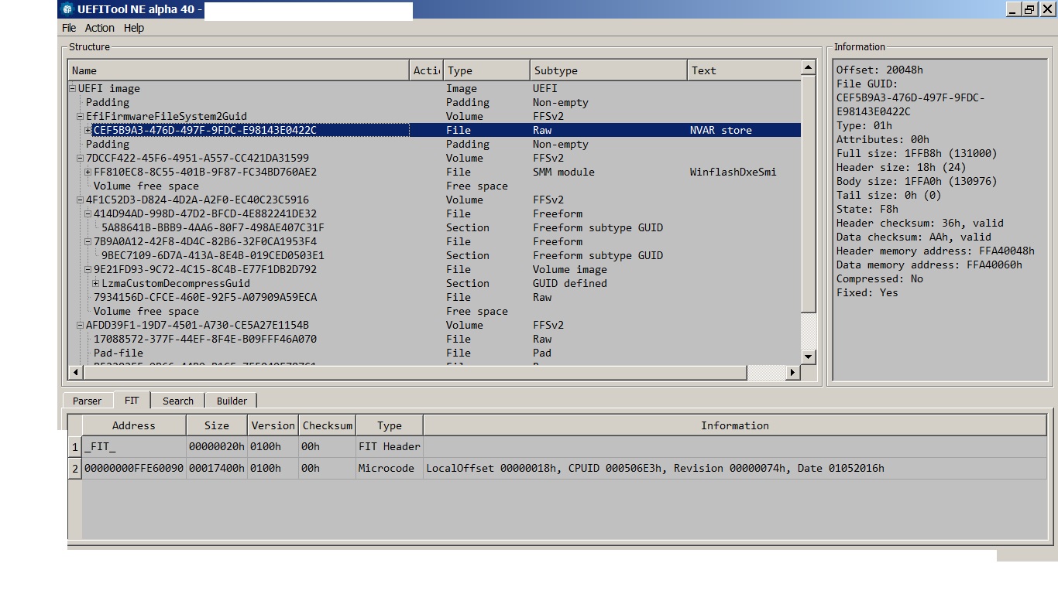Screen dimensions: 1058x594
Task: Collapse the 7DCCF422 volume node
Action: click(x=79, y=158)
